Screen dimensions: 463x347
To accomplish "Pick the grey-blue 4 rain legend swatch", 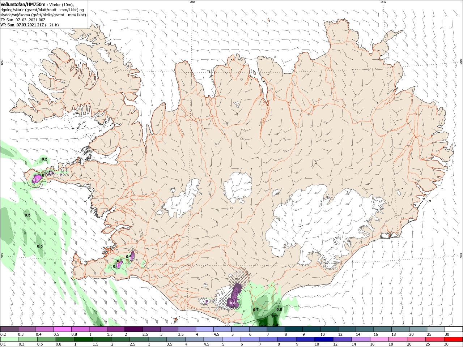I will [194, 339].
